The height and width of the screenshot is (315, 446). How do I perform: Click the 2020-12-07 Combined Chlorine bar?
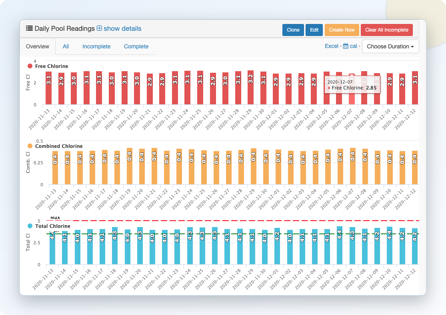353,166
